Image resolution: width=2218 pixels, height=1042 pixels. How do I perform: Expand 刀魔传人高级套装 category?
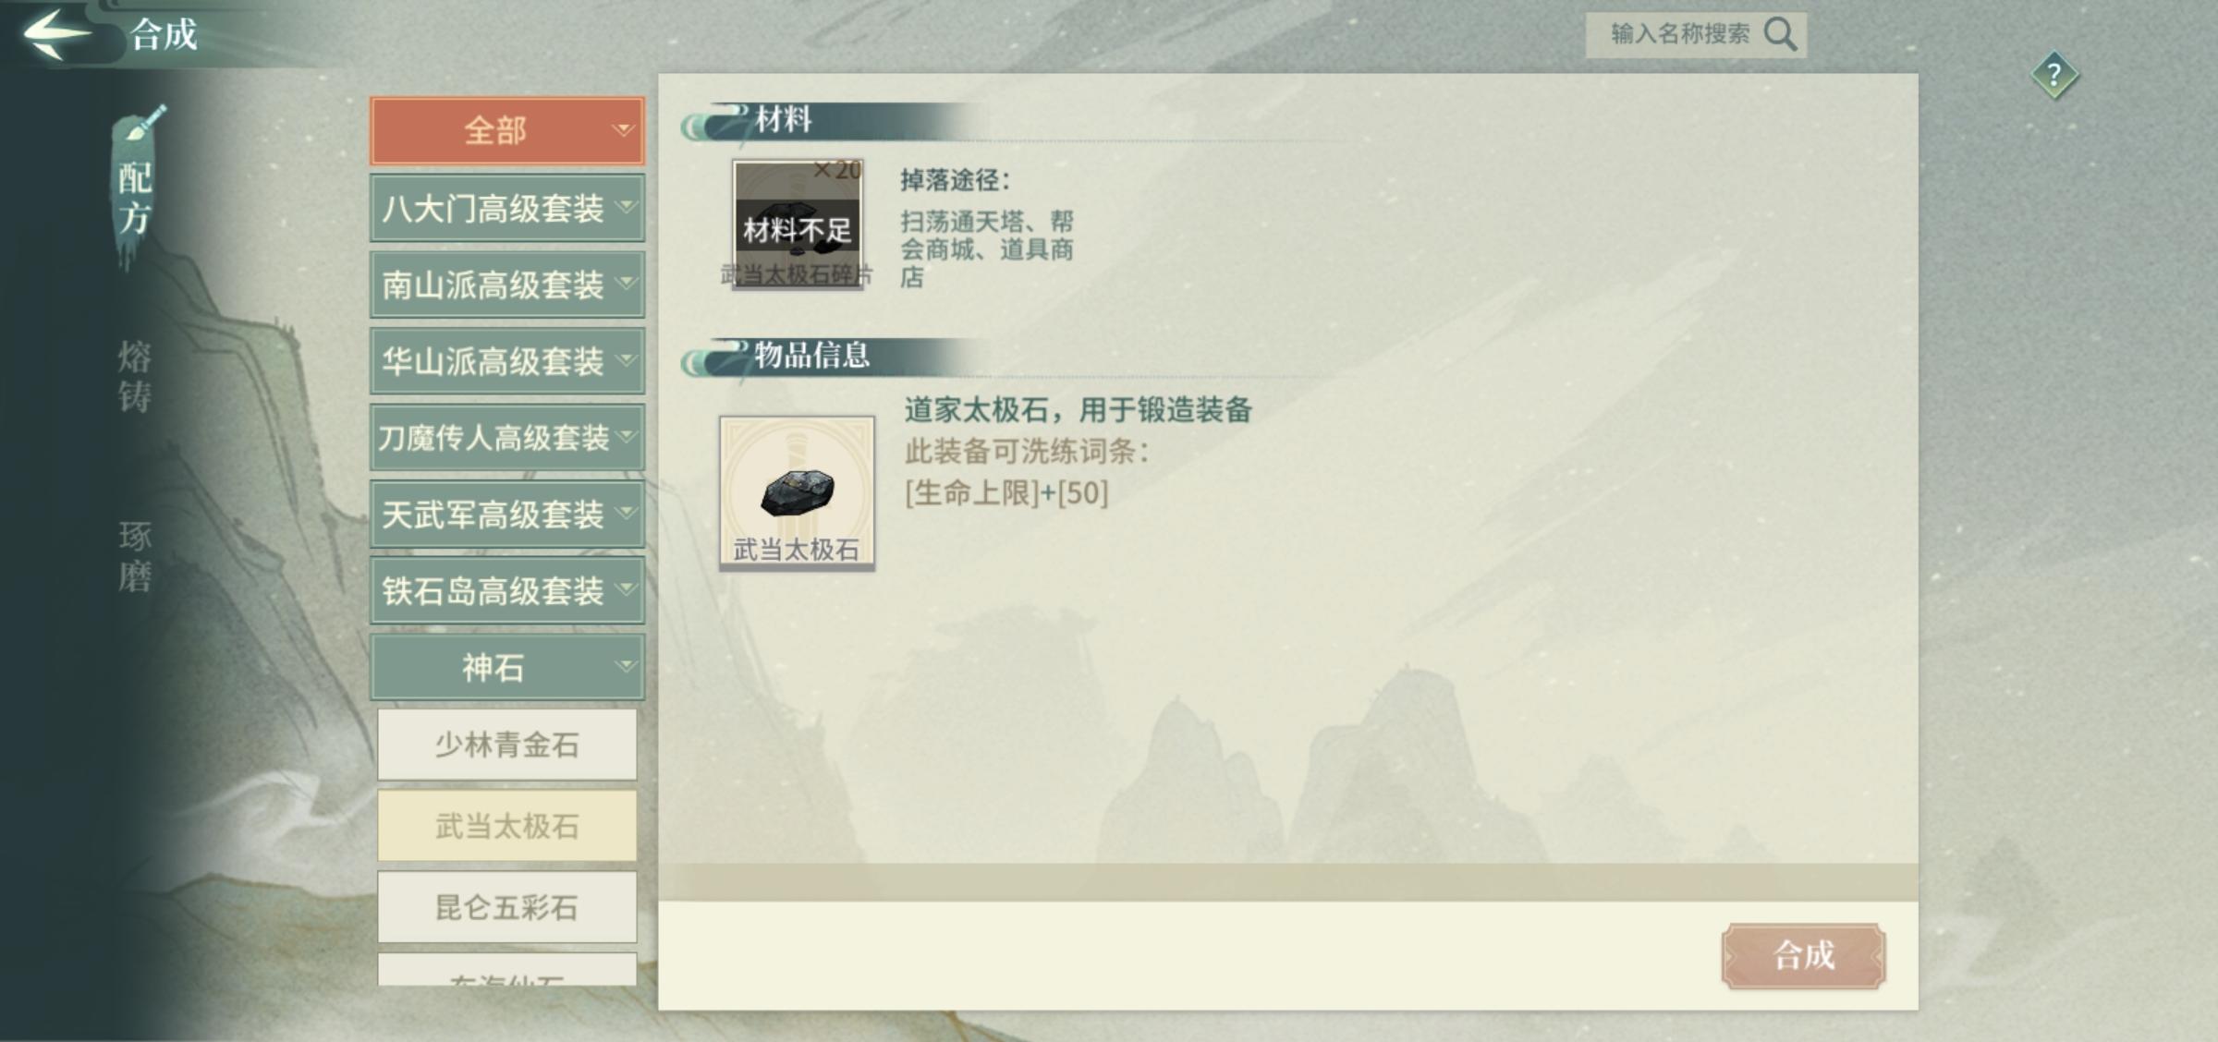point(507,437)
